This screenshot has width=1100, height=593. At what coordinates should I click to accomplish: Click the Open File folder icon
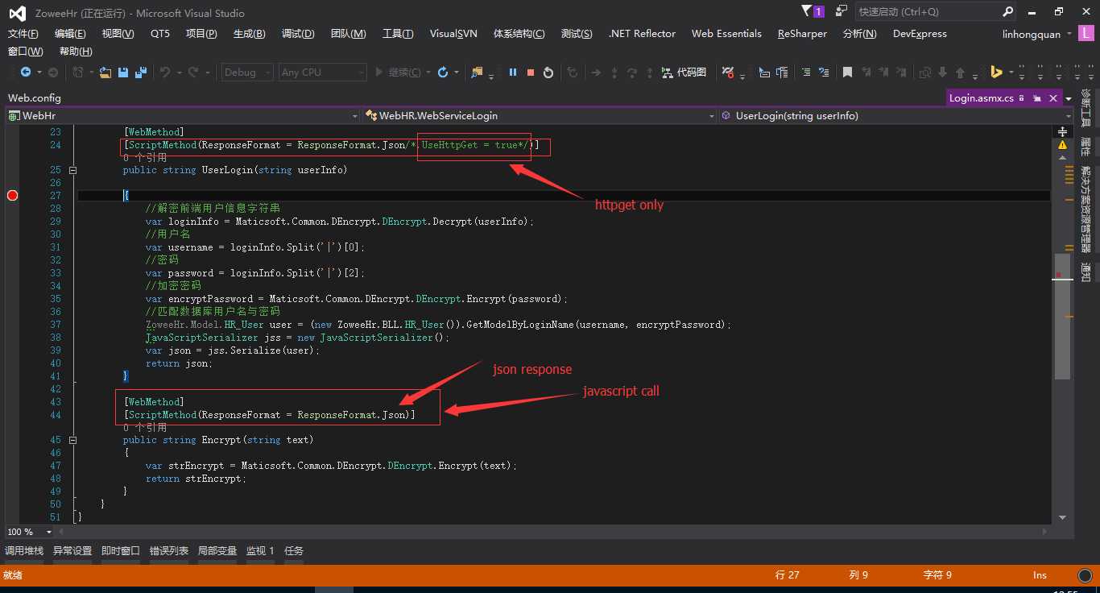point(105,73)
